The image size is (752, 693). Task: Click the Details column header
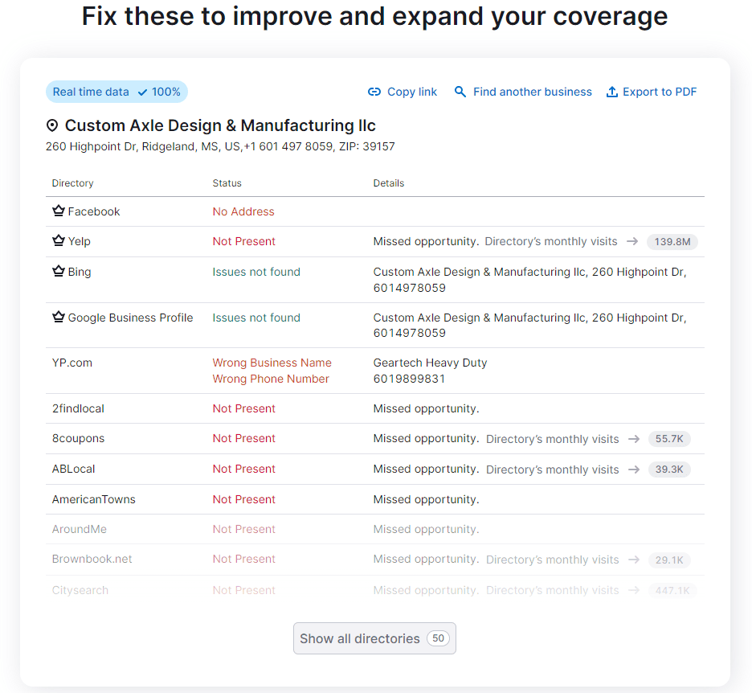pyautogui.click(x=389, y=182)
